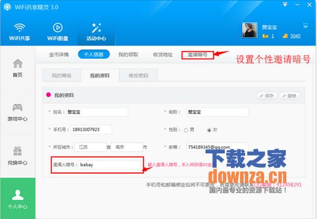Click the 邮箱 email input field
317x219 pixels.
pos(217,147)
